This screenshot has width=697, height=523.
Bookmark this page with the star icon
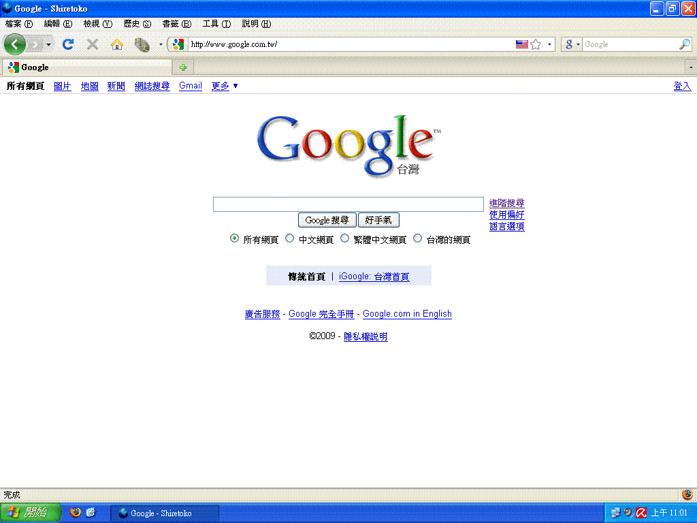coord(536,44)
